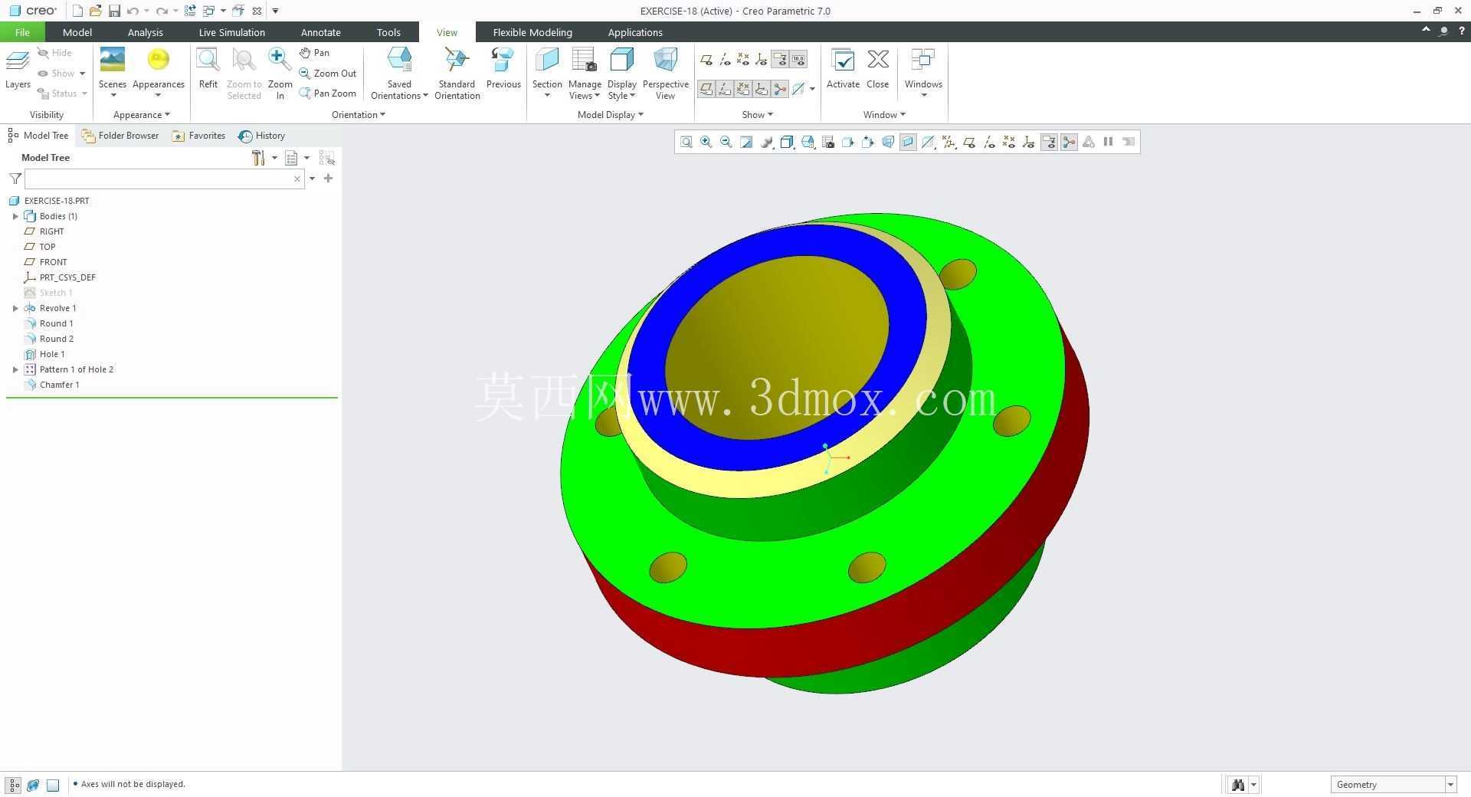Viewport: 1471px width, 797px height.
Task: Click the Regenerate icon in quick access toolbar
Action: (x=190, y=11)
